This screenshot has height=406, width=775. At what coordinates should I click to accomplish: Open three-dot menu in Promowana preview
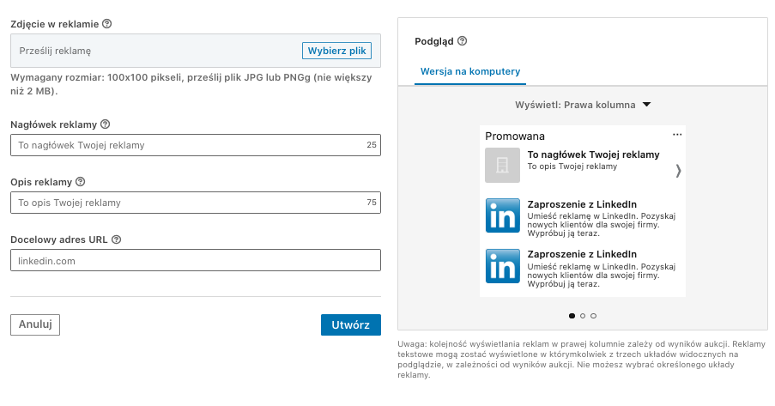coord(677,135)
